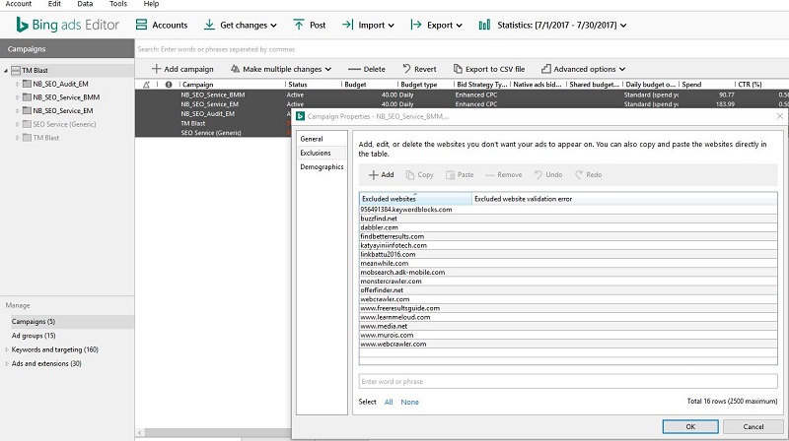Select meanwhile.com excluded website row

coord(568,263)
